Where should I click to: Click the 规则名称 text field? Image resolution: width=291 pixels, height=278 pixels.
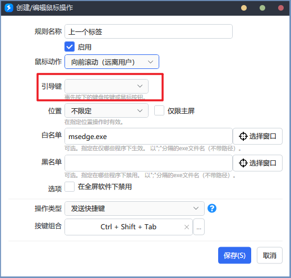(x=149, y=31)
